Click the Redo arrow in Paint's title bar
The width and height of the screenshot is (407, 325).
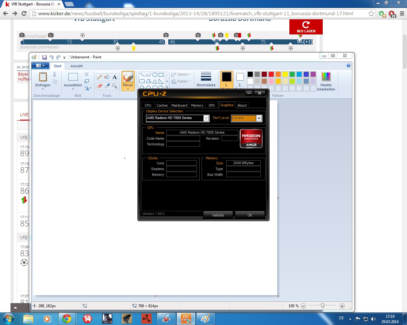(x=58, y=57)
